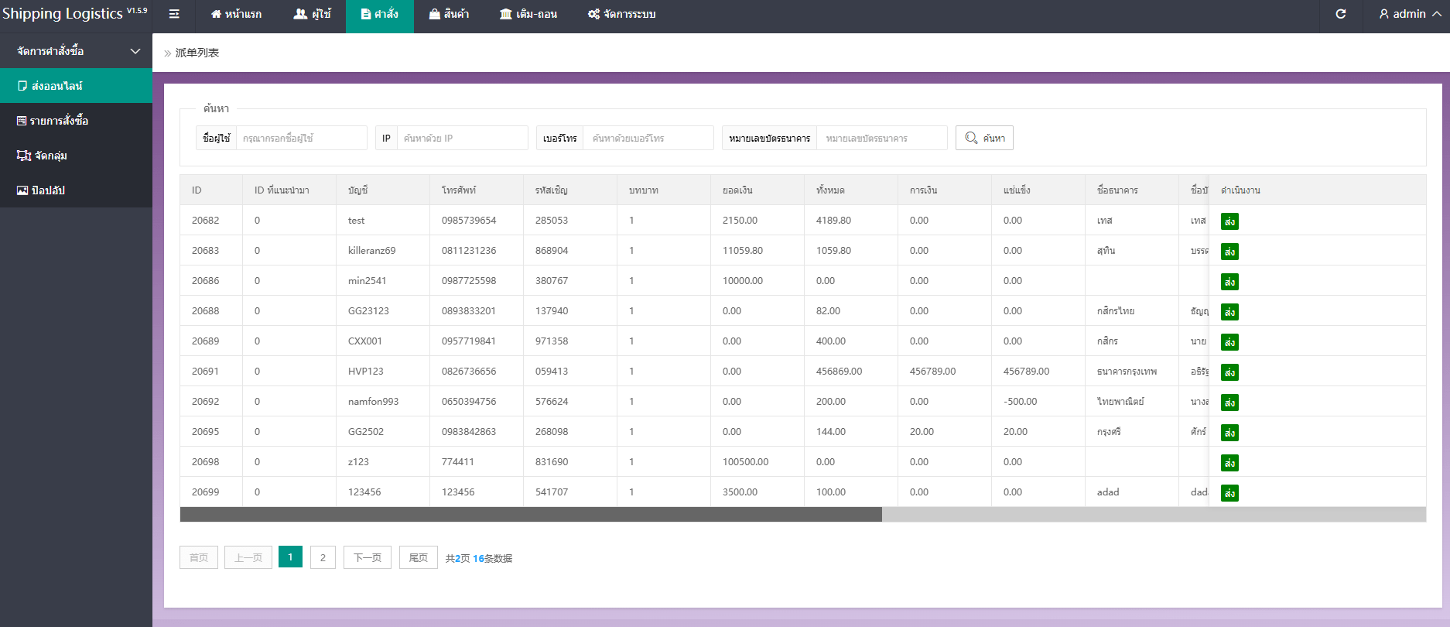Open system settings จัดการระบบ gears icon
1450x627 pixels.
click(x=621, y=14)
